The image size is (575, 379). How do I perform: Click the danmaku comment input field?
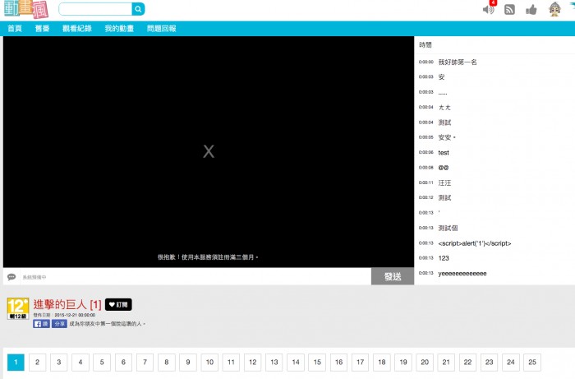(x=195, y=277)
